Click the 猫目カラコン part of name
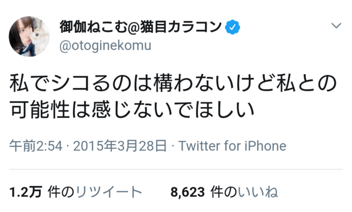This screenshot has height=212, width=352. click(x=181, y=27)
